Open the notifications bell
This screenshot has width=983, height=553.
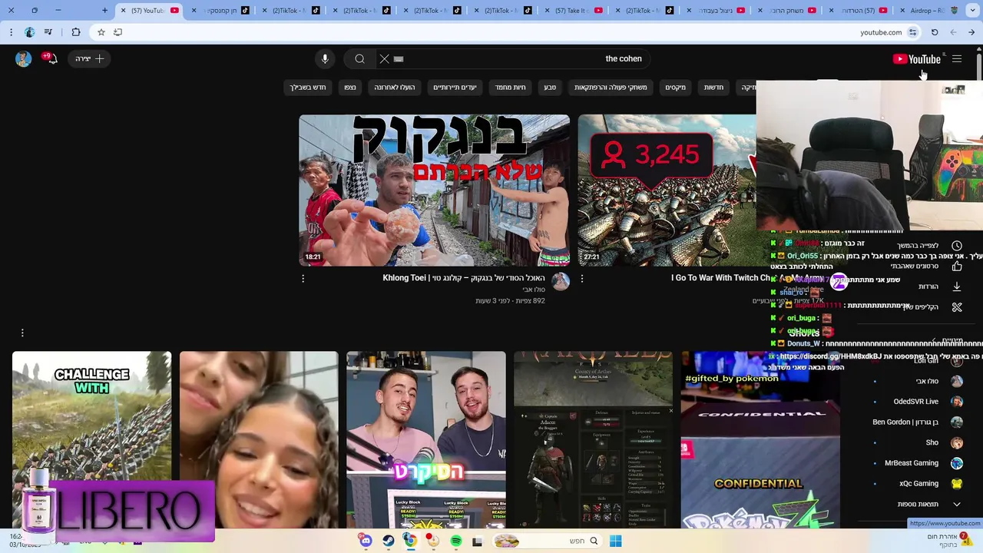pyautogui.click(x=51, y=58)
